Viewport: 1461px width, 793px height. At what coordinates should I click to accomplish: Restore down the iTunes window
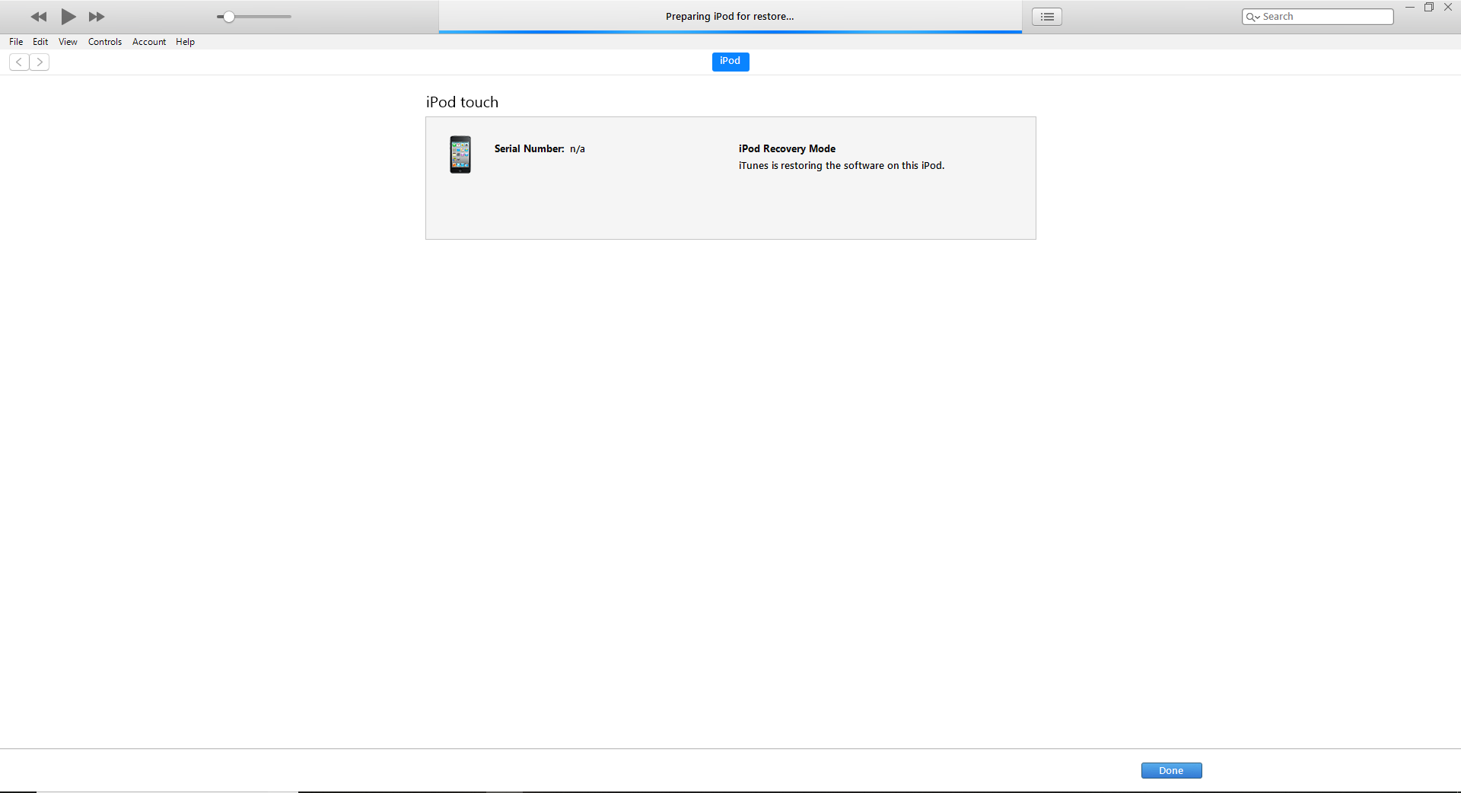tap(1429, 7)
